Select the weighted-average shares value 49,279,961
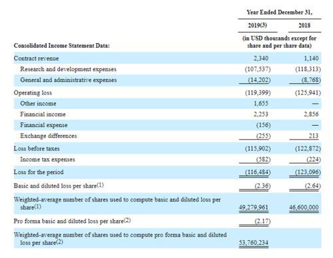 (254, 207)
